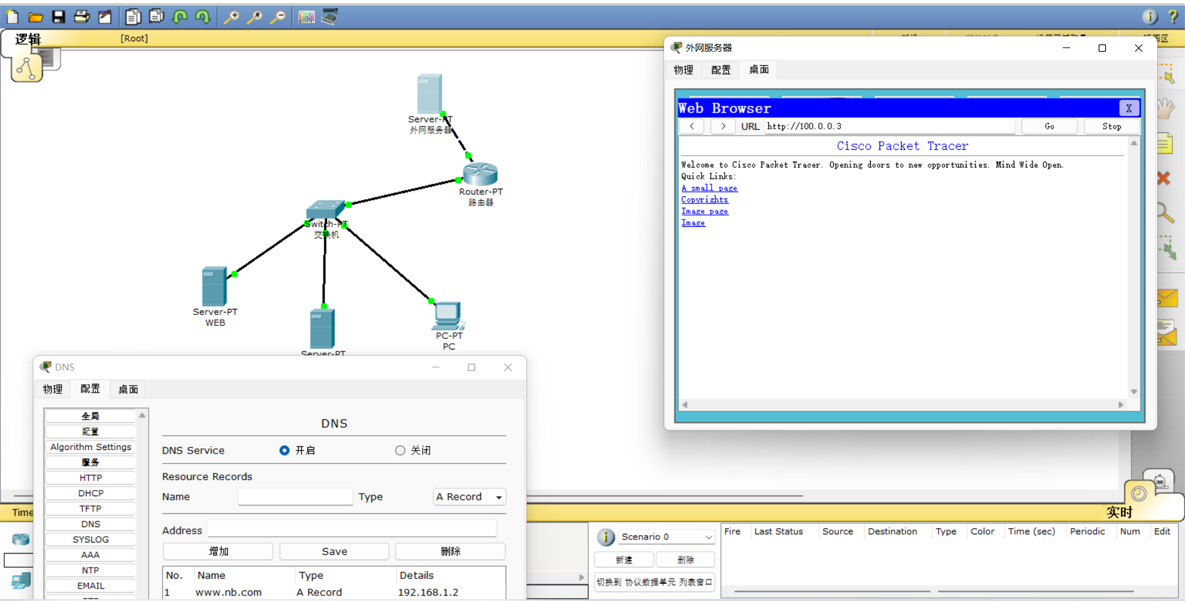1185x601 pixels.
Task: Select the Add Simple PDU envelope
Action: [x=1167, y=299]
